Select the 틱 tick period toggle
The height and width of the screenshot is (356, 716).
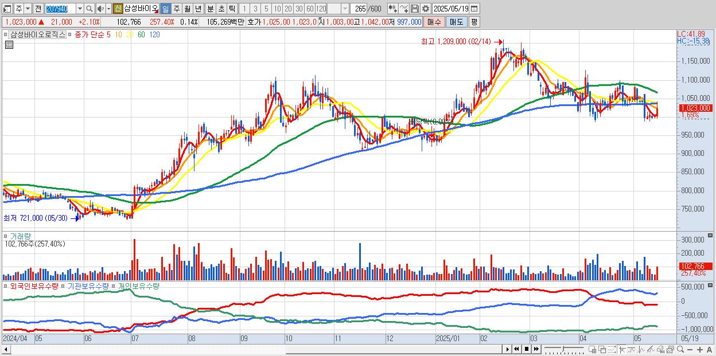(x=232, y=9)
